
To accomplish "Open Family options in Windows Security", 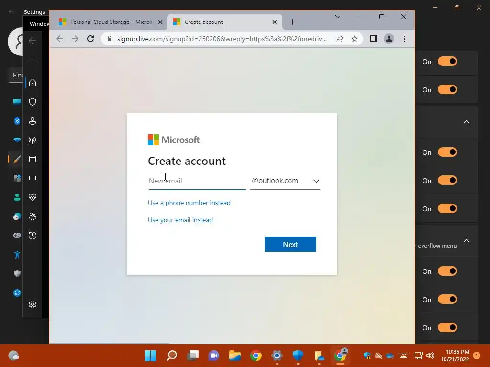I will [x=33, y=216].
